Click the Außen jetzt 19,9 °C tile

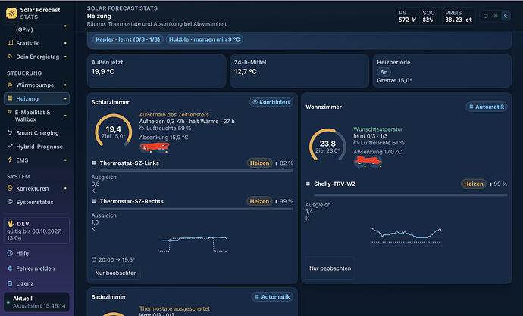(x=156, y=71)
